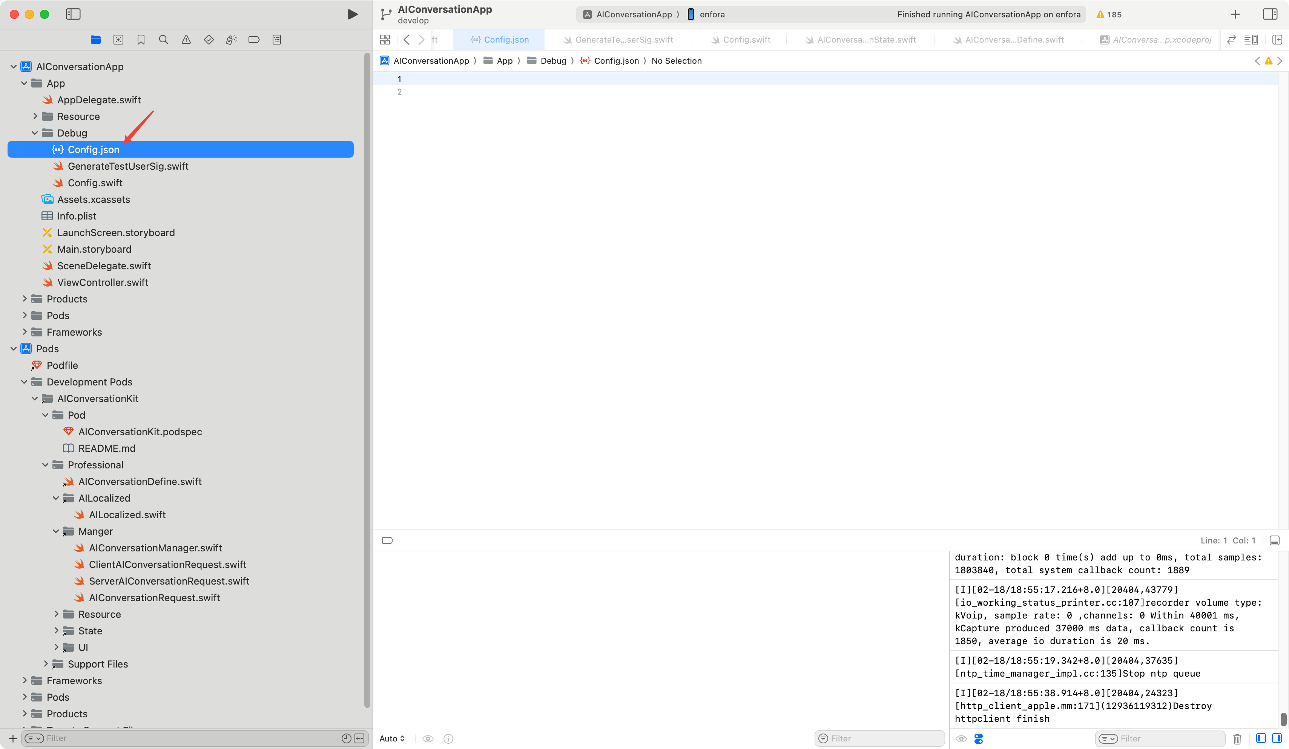Toggle the inspector panel
1289x749 pixels.
point(1270,14)
